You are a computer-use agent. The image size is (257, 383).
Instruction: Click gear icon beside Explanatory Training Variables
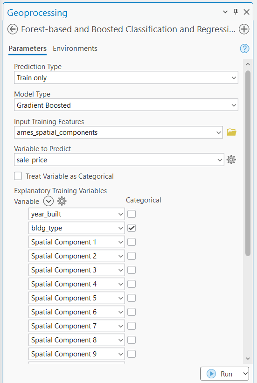[62, 201]
